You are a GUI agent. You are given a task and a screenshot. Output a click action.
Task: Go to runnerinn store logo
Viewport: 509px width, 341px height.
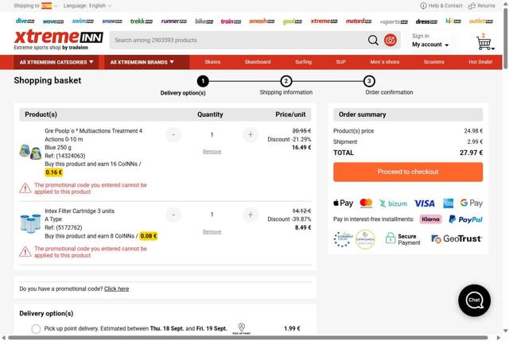(x=174, y=21)
